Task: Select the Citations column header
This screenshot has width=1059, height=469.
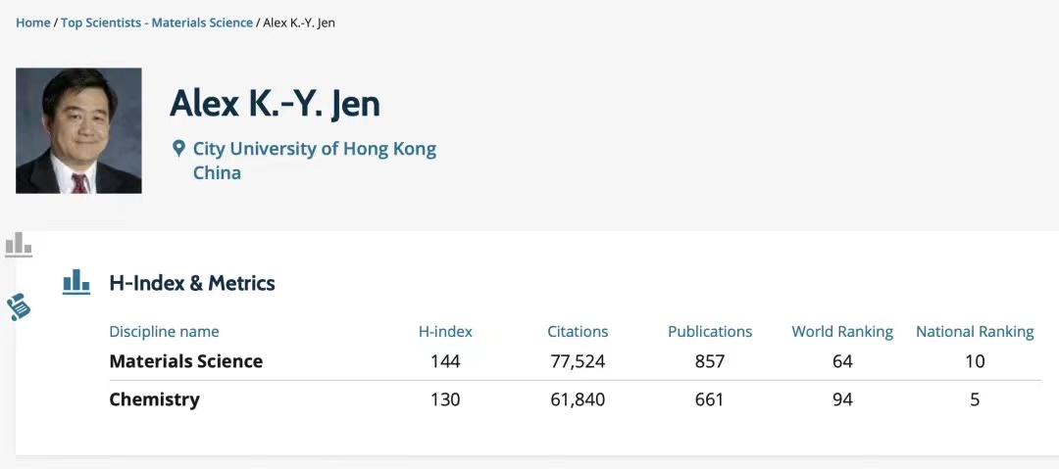Action: (x=578, y=332)
